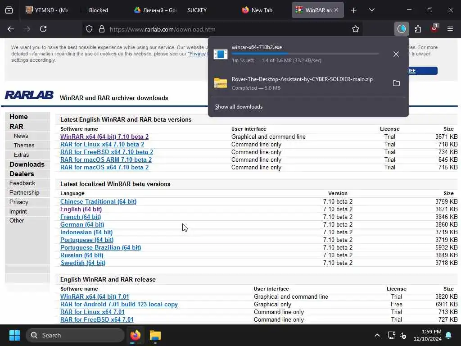
Task: Open Firefox View icon in tab bar
Action: click(x=9, y=10)
